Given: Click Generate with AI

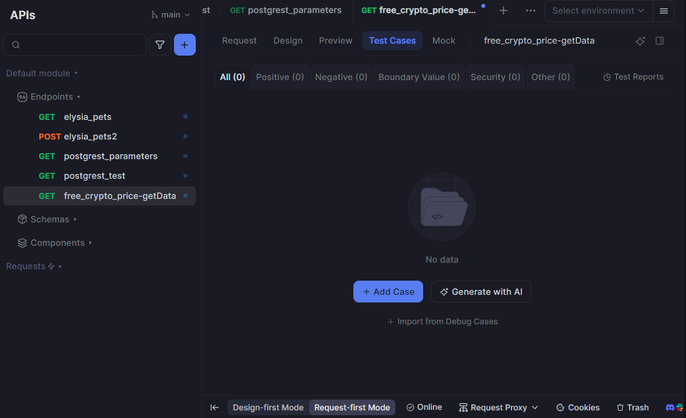Looking at the screenshot, I should 481,292.
